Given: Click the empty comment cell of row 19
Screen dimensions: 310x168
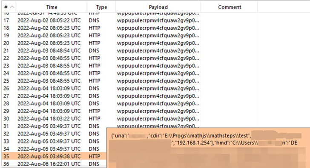Looking at the screenshot, I should click(230, 36).
